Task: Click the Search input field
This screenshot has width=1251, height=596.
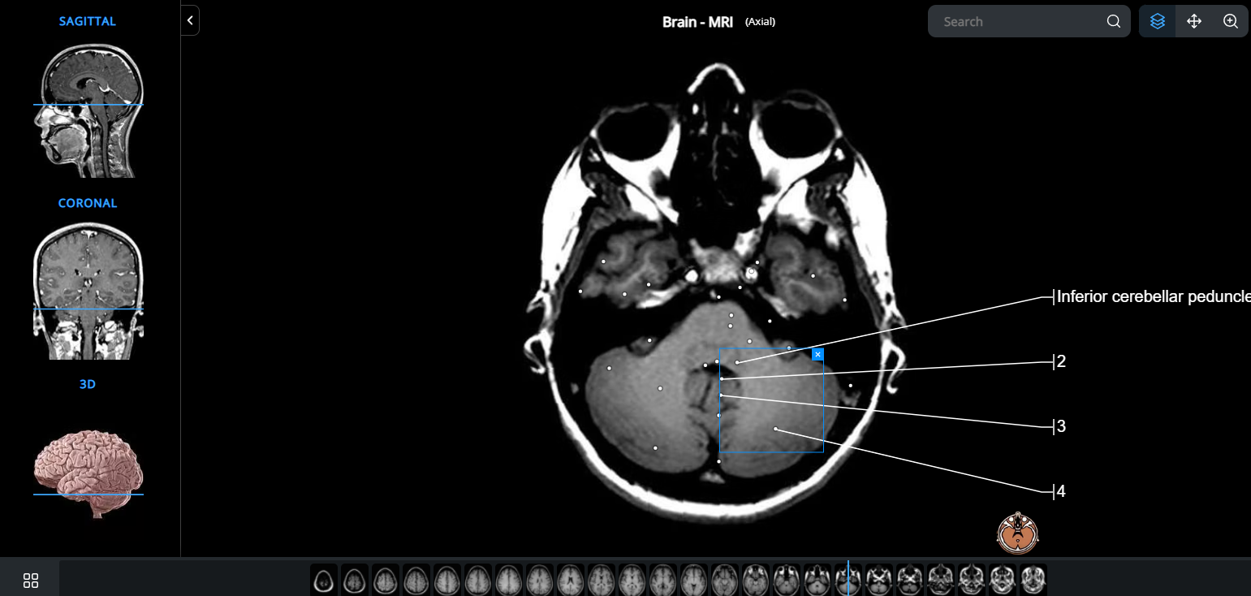Action: pyautogui.click(x=1029, y=21)
